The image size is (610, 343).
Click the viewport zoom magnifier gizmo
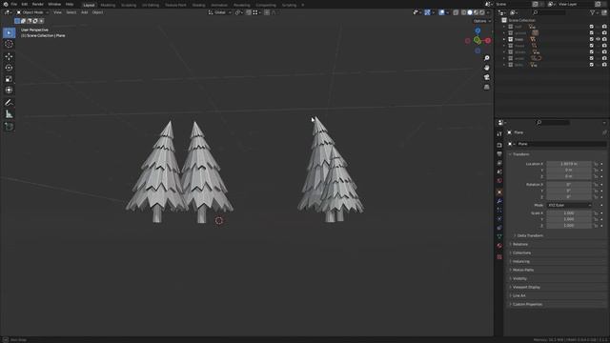click(x=487, y=58)
